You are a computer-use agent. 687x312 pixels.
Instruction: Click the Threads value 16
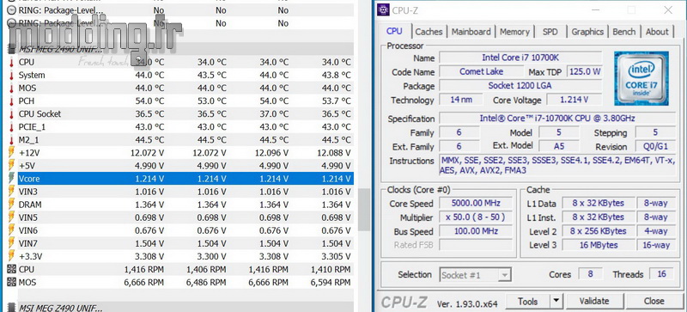(x=661, y=274)
